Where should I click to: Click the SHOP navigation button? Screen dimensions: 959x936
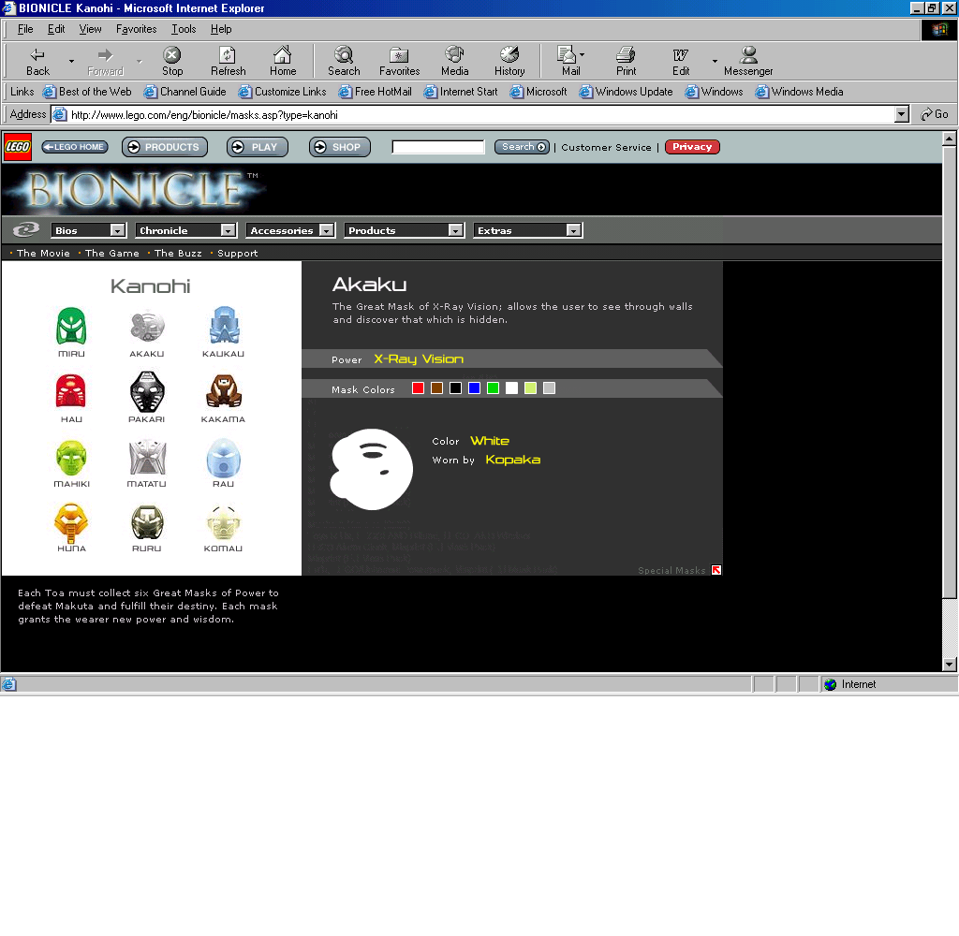coord(339,147)
